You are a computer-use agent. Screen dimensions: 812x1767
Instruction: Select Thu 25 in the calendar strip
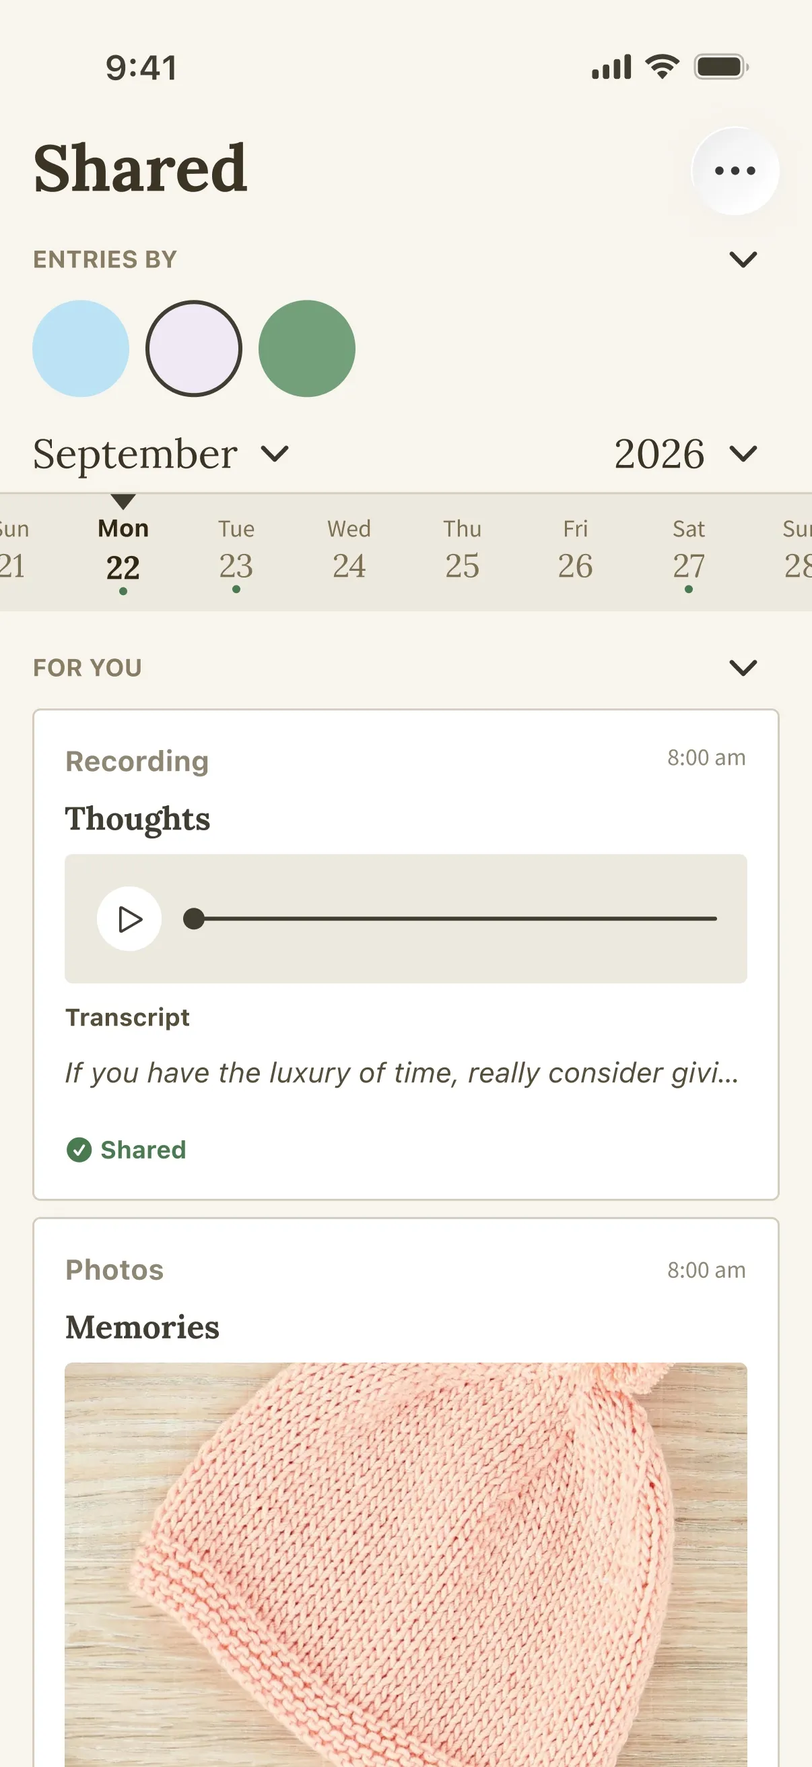click(463, 553)
